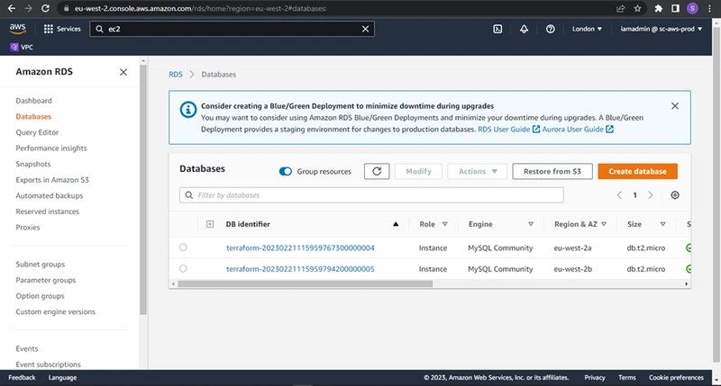Open the terraform database ending in 00000005
Viewport: 721px width, 386px height.
point(300,269)
